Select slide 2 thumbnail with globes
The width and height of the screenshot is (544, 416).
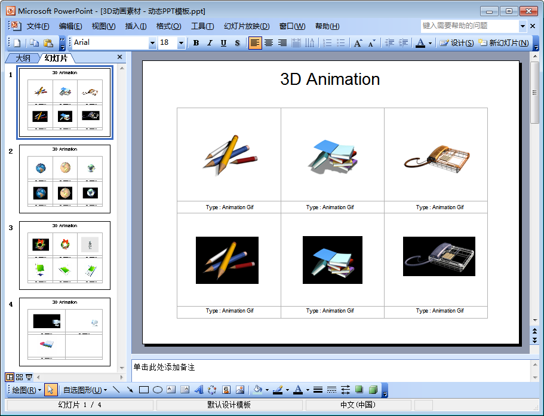coord(65,179)
